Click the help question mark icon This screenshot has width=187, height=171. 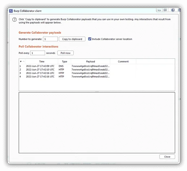coord(14,20)
